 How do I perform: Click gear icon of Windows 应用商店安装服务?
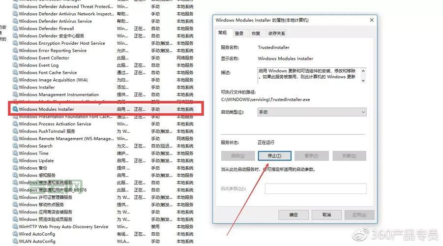pos(15,212)
